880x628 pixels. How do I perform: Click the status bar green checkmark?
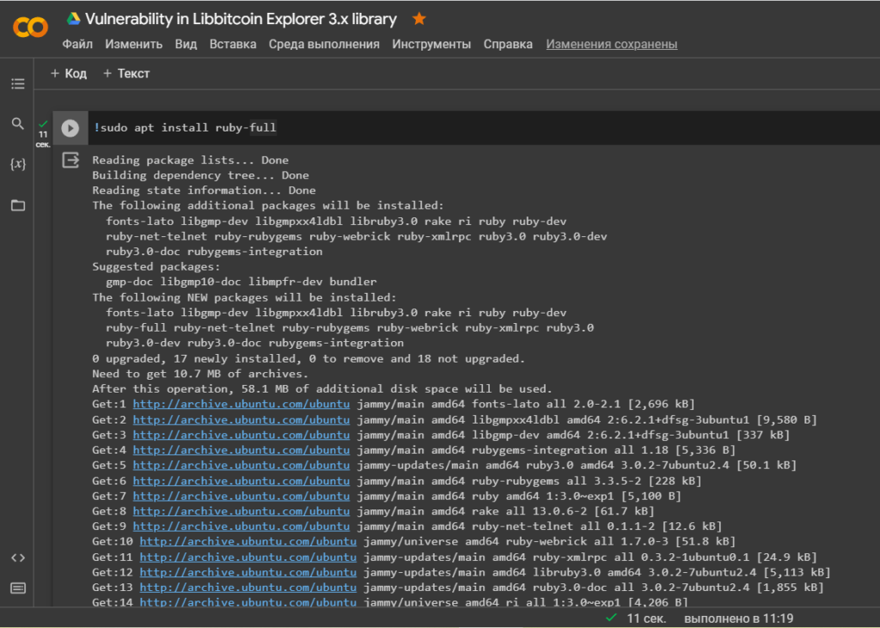click(611, 618)
